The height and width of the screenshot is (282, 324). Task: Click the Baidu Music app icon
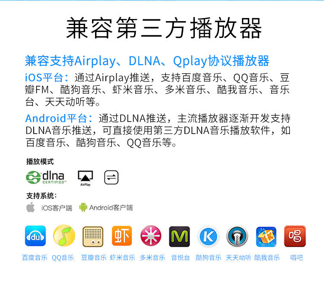pyautogui.click(x=35, y=236)
